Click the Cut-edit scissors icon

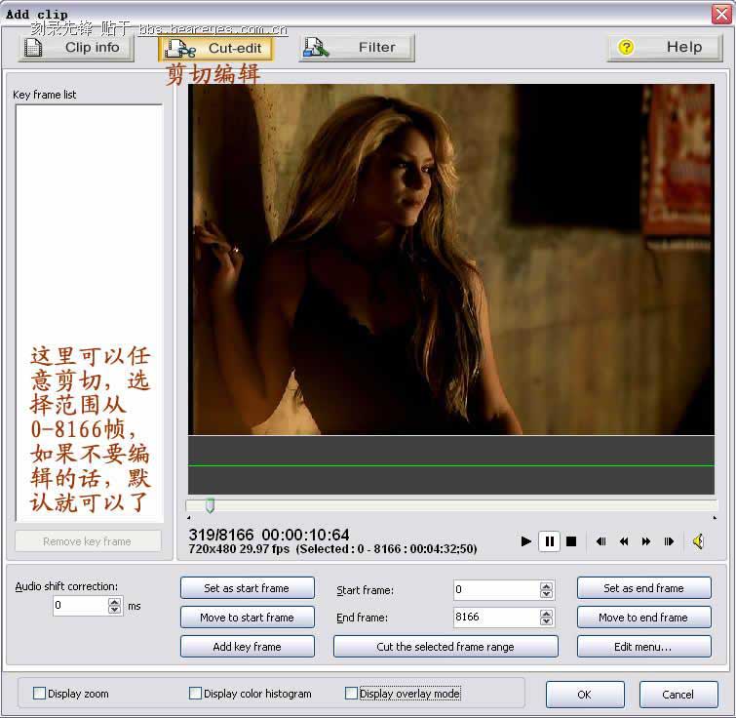pos(181,49)
